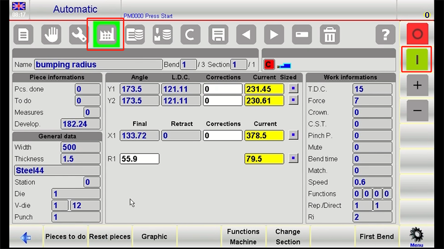
Task: Open the program editor document icon
Action: pos(24,34)
